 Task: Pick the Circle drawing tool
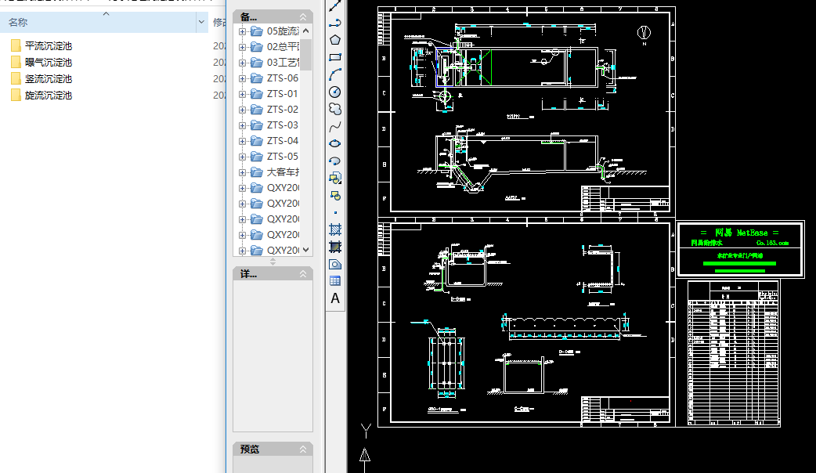click(335, 92)
